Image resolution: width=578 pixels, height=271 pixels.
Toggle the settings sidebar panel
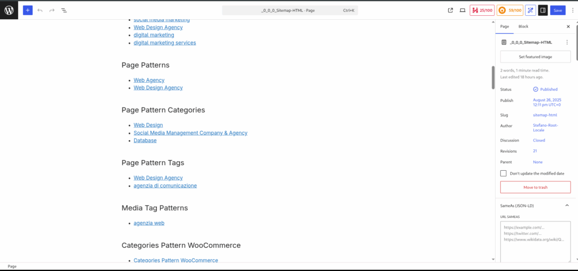click(542, 10)
